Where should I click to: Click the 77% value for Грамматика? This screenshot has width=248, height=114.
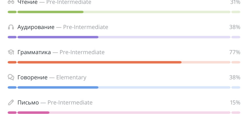click(235, 52)
